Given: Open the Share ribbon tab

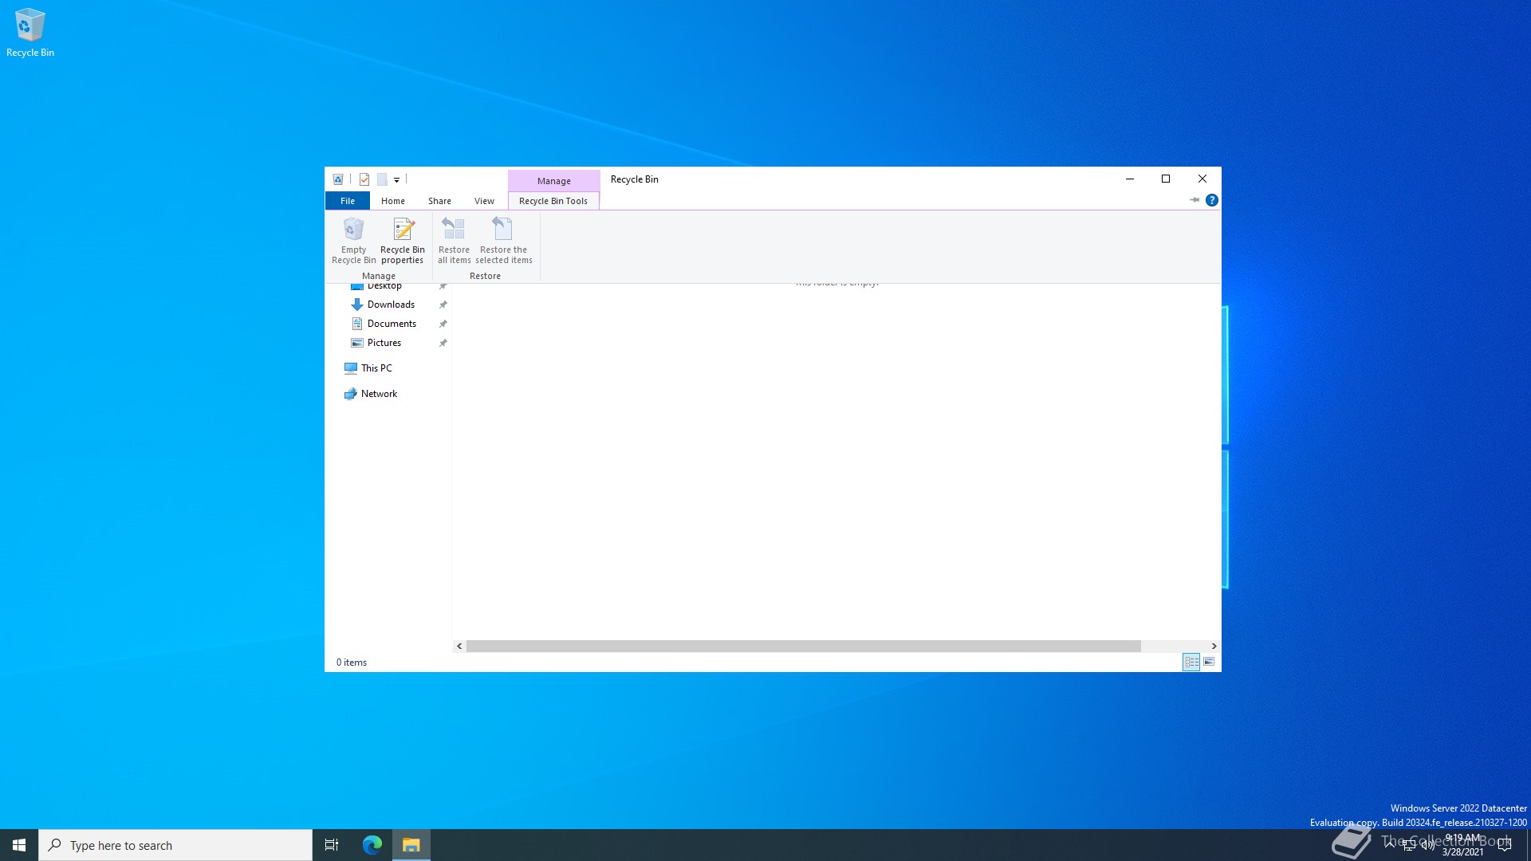Looking at the screenshot, I should (439, 201).
